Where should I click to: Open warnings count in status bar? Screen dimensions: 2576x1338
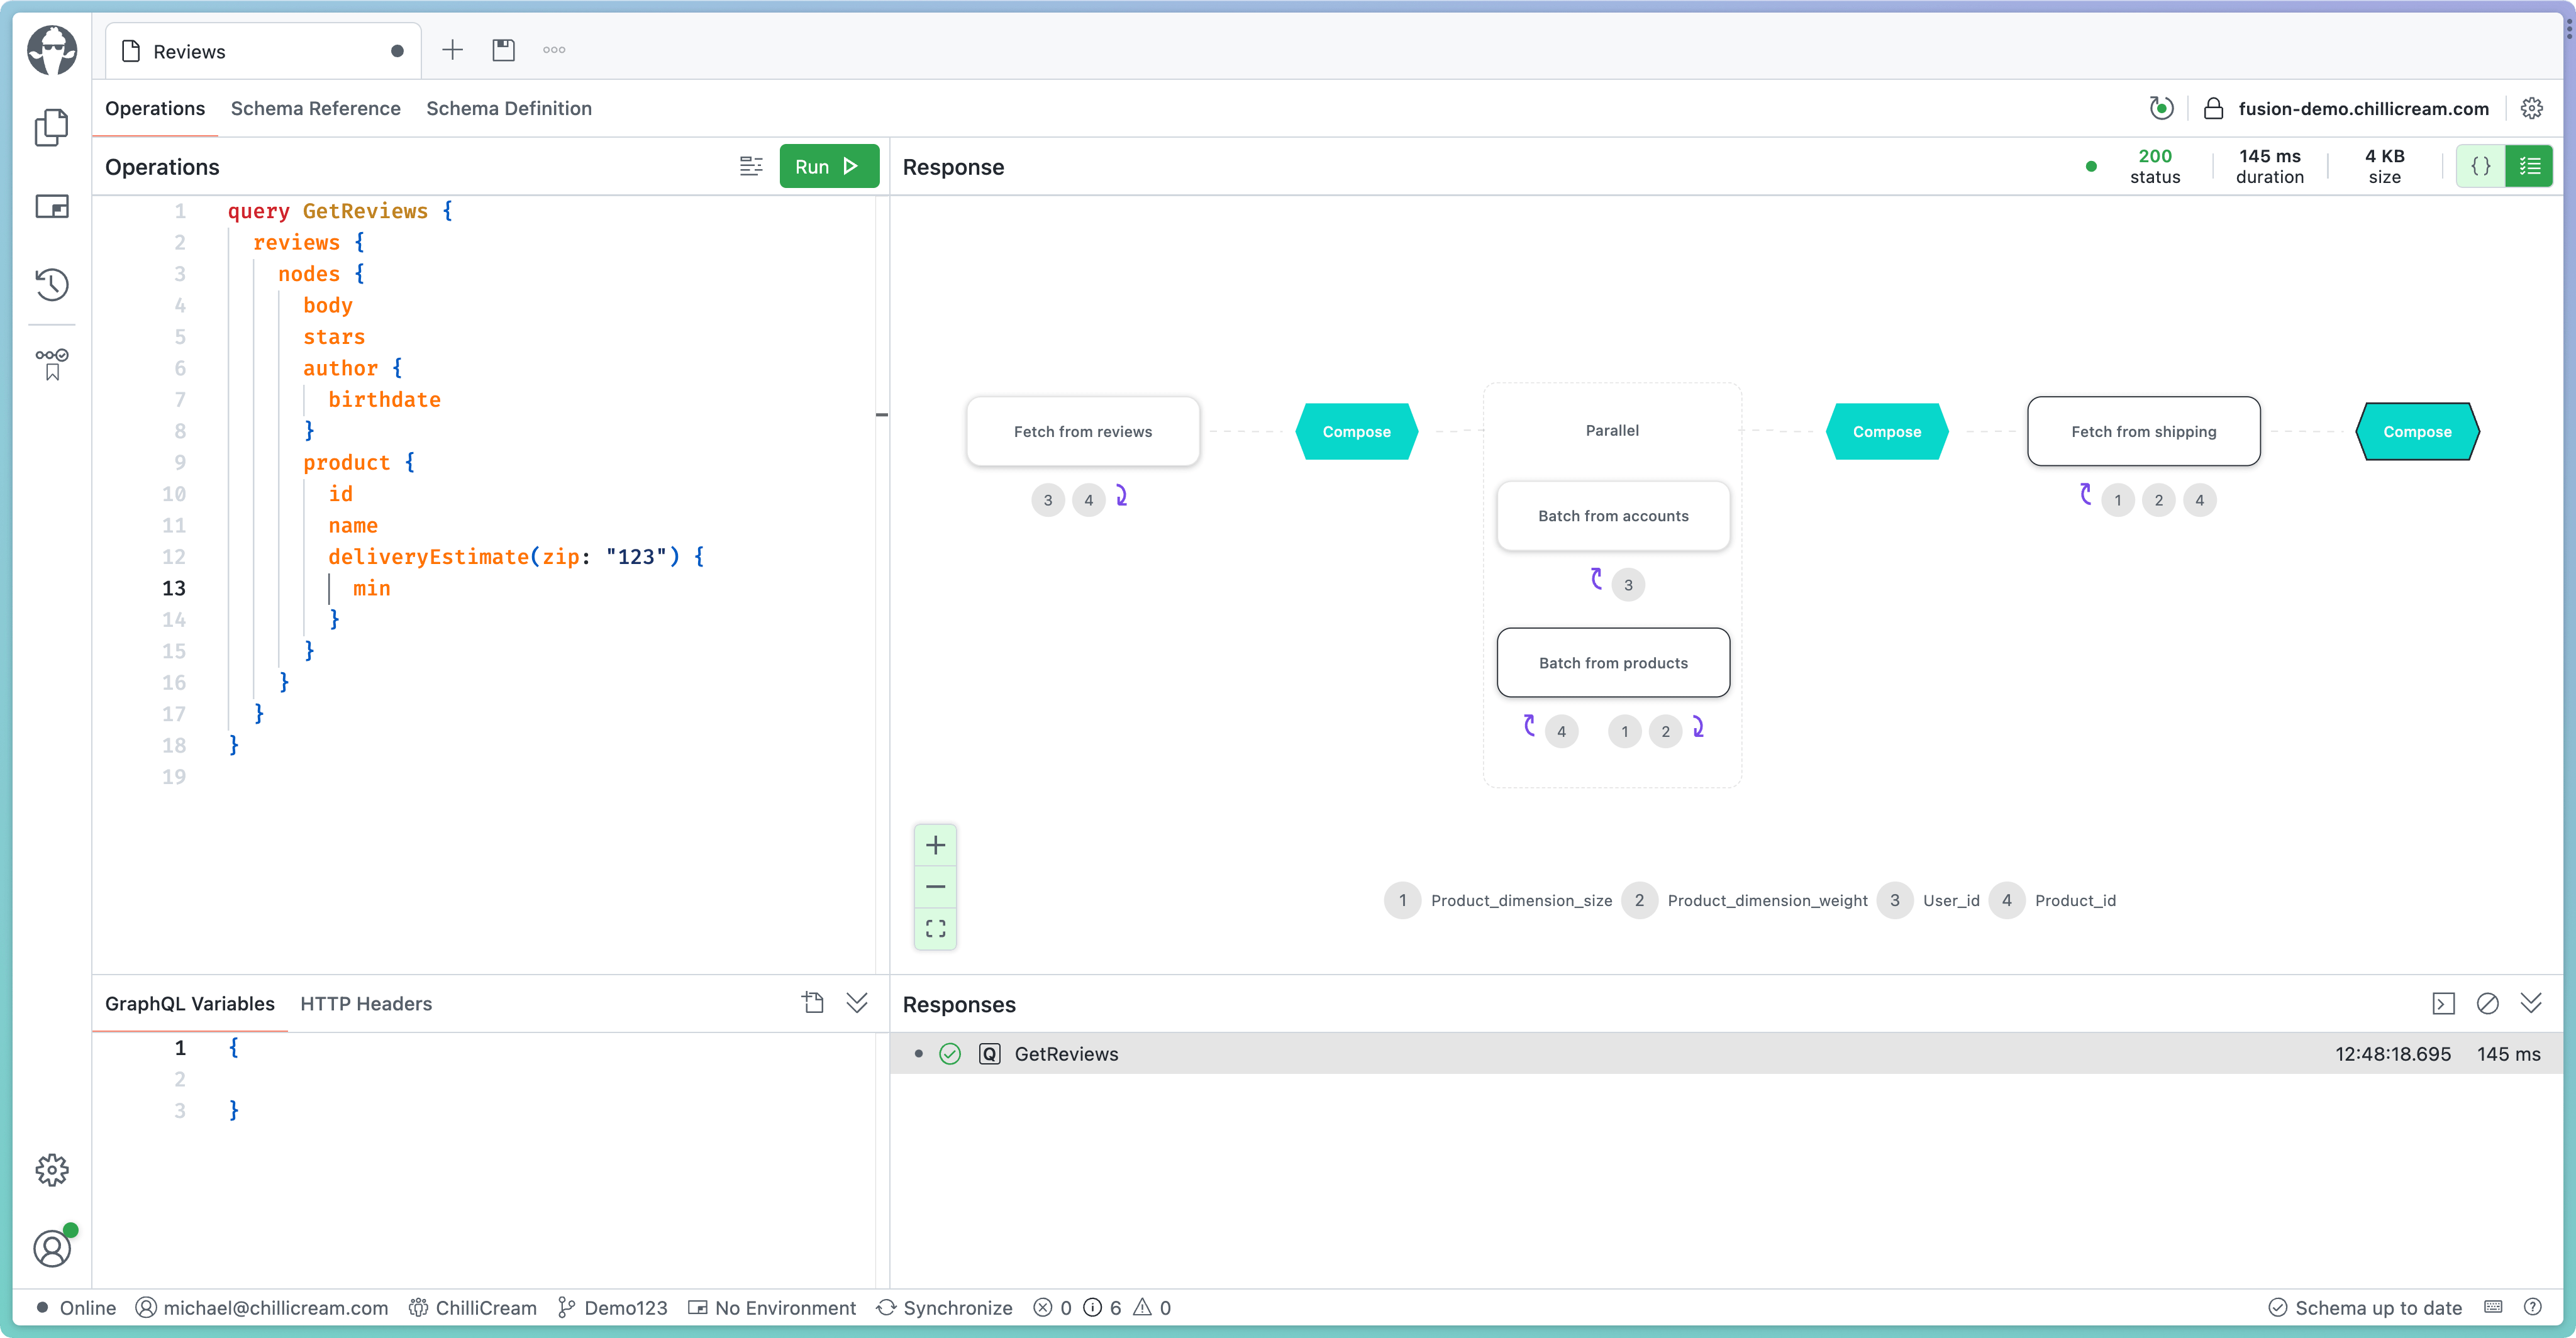tap(1152, 1308)
